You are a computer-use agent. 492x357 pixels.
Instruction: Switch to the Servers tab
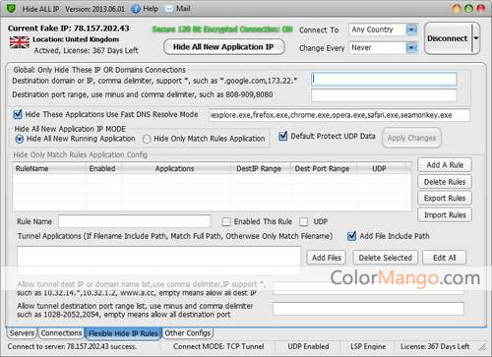point(22,333)
